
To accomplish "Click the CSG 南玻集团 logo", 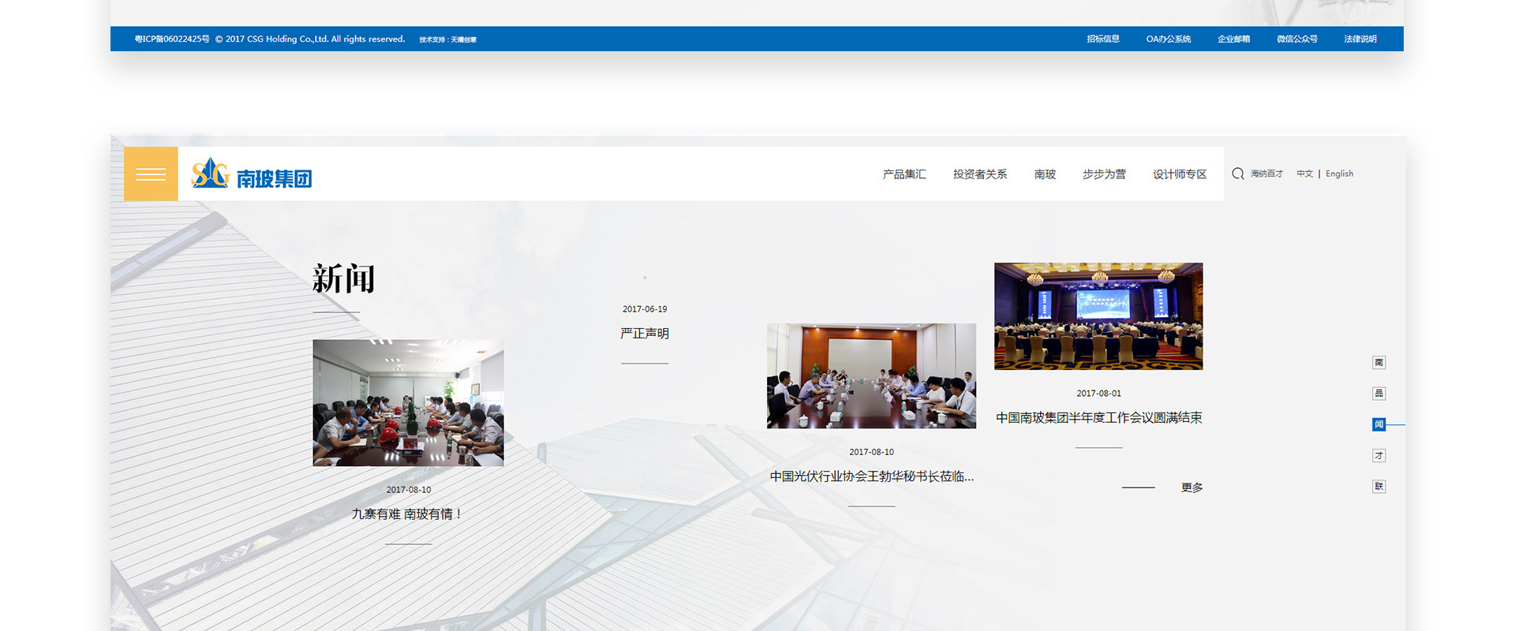I will click(x=252, y=174).
